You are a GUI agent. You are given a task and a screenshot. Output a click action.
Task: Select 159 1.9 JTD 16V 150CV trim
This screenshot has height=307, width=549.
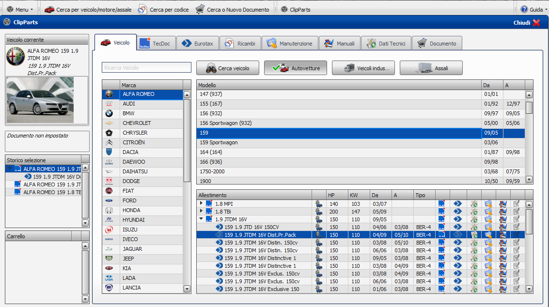(x=251, y=227)
